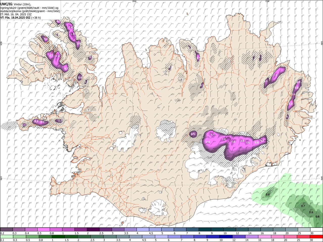Pick the violet swatch between 14 and 16, lower row
The image size is (323, 242).
(252, 236)
